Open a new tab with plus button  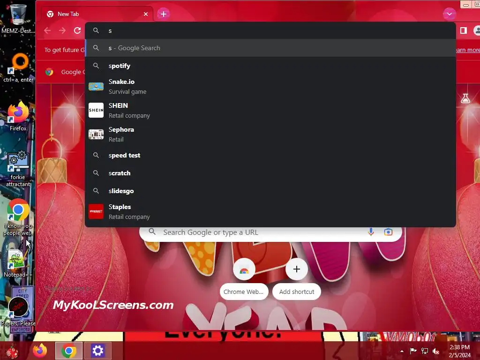(164, 14)
